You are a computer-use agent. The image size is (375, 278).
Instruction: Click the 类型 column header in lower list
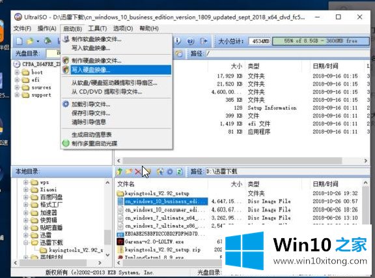[253, 184]
